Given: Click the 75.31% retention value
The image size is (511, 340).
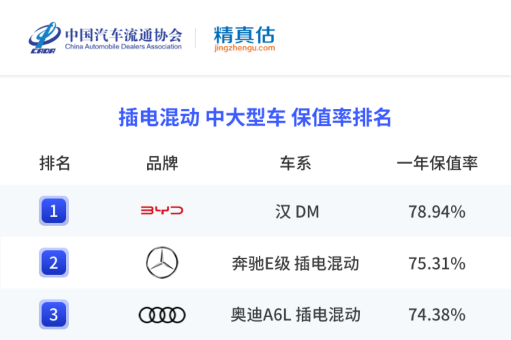Looking at the screenshot, I should (x=437, y=264).
